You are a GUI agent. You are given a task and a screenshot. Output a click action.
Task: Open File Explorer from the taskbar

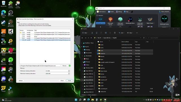(93, 100)
